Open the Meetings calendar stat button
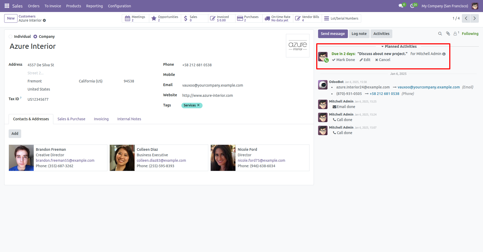This screenshot has height=252, width=483. (135, 19)
